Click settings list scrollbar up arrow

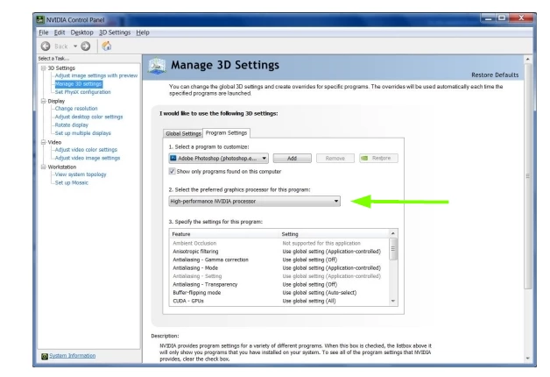pos(393,233)
